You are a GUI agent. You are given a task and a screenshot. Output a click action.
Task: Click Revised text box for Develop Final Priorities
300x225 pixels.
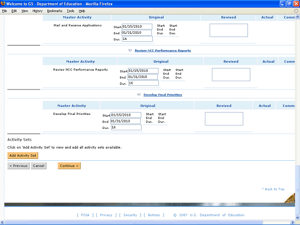click(x=224, y=119)
